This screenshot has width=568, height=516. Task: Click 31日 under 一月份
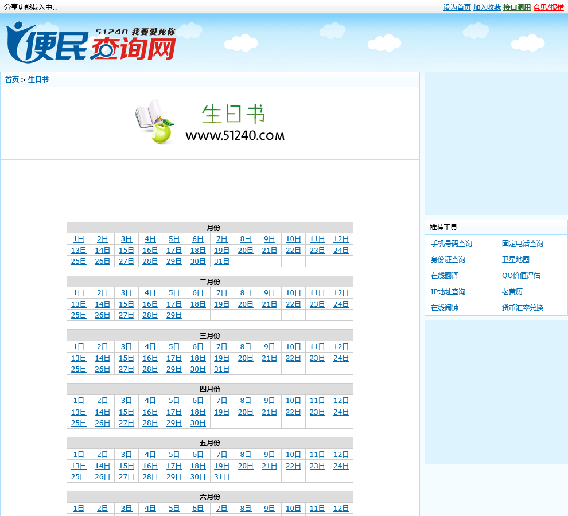click(221, 261)
